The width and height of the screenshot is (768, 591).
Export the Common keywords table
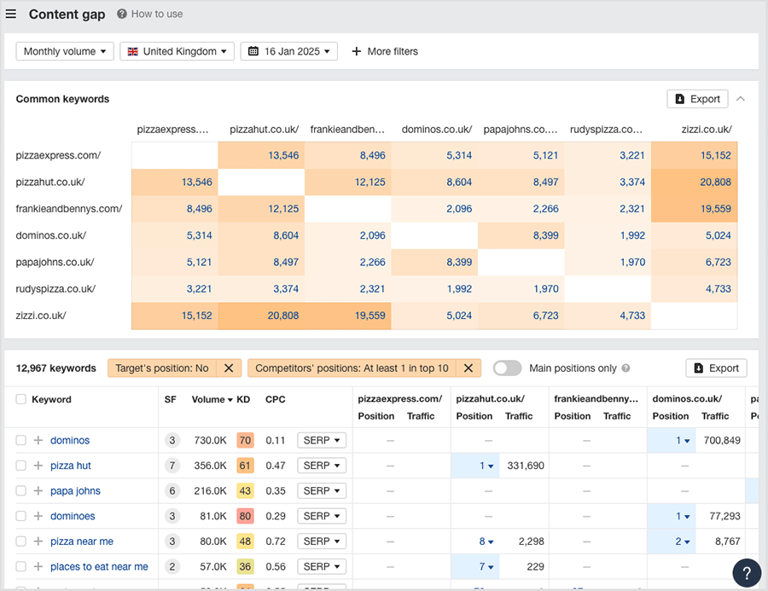(697, 99)
